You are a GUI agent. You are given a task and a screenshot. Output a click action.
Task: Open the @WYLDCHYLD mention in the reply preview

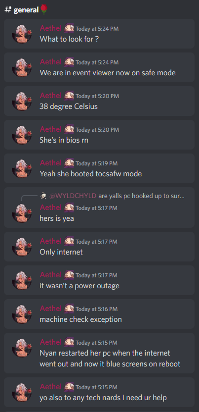73,196
